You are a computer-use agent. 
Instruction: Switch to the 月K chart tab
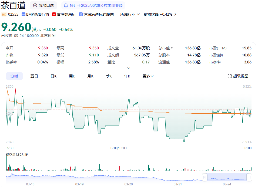coord(90,76)
